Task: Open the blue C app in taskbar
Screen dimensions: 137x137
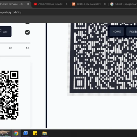Action: (x=25, y=133)
